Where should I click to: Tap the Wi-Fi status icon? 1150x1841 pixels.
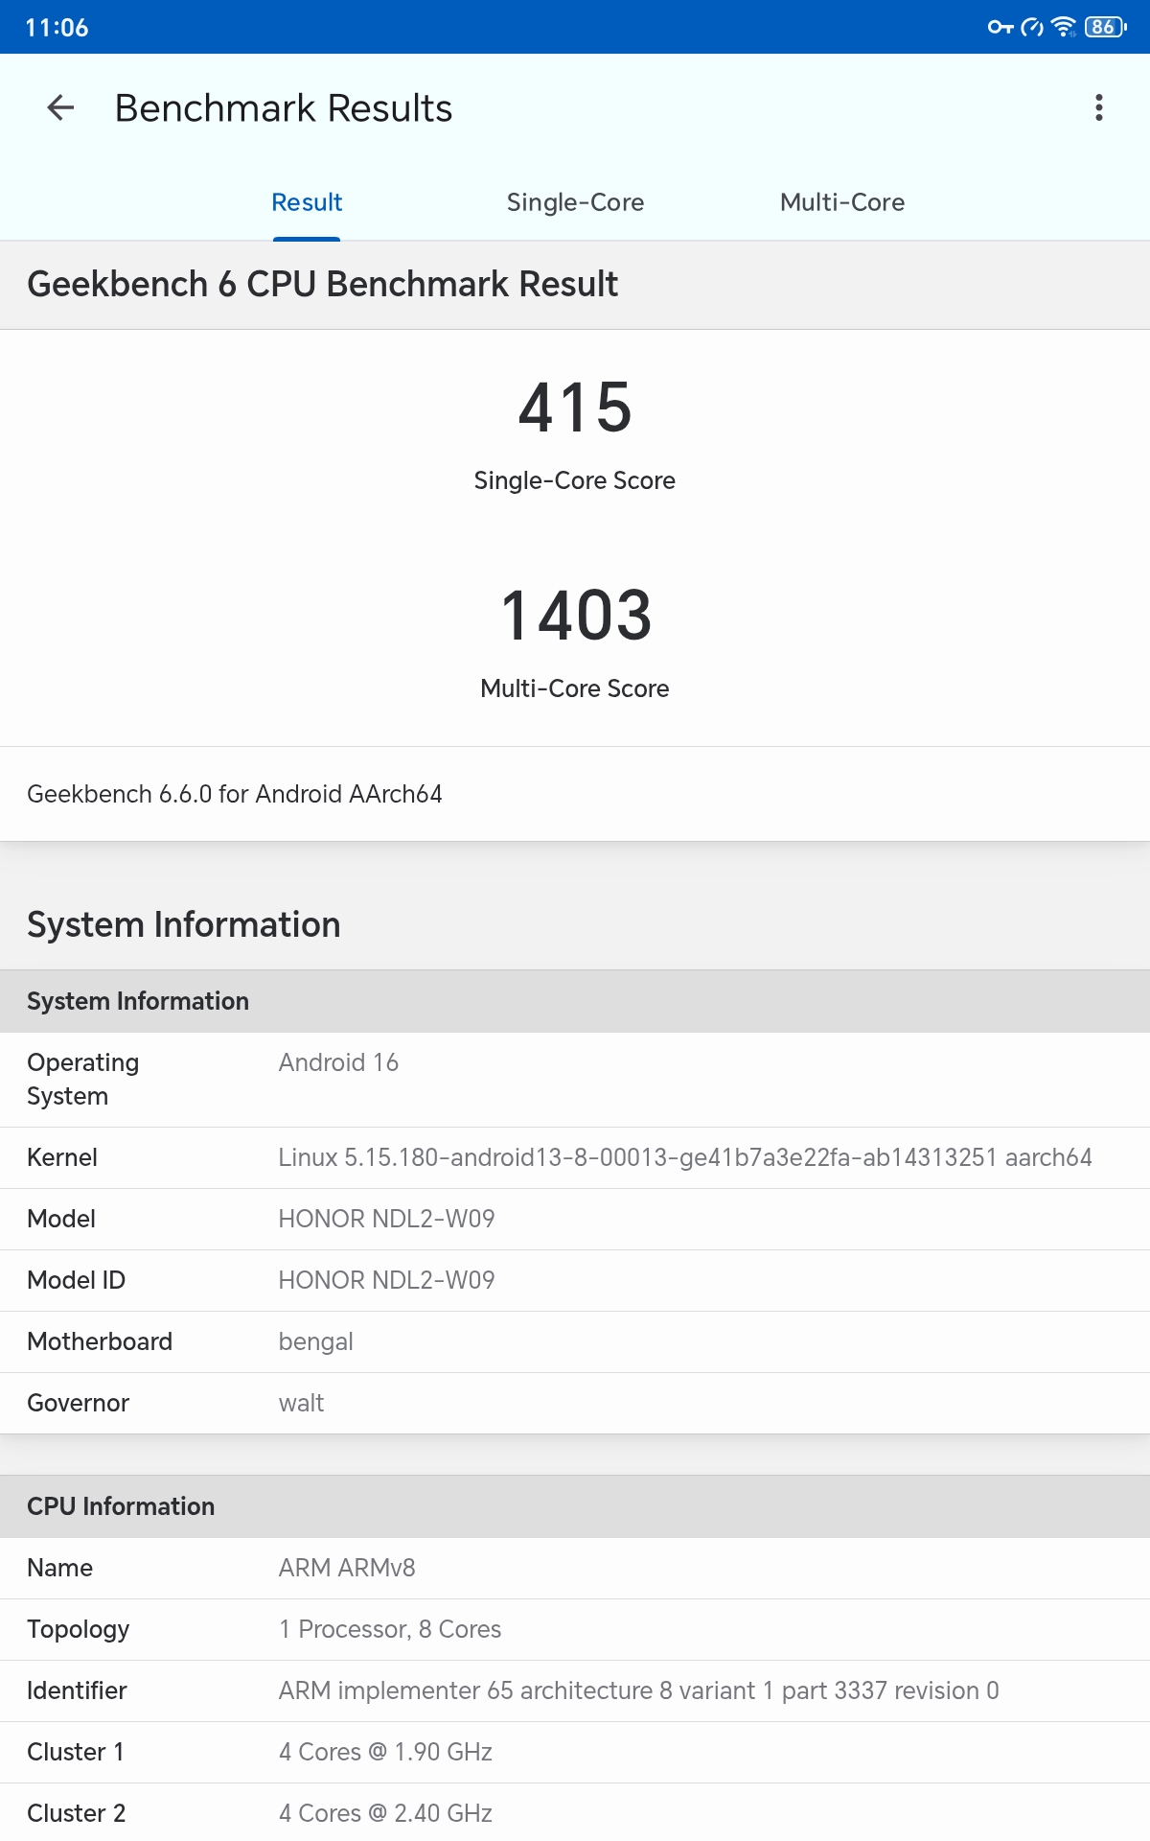coord(1064,27)
